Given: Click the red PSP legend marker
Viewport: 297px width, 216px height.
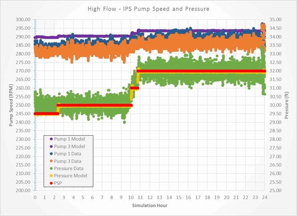Looking at the screenshot, I should (51, 182).
